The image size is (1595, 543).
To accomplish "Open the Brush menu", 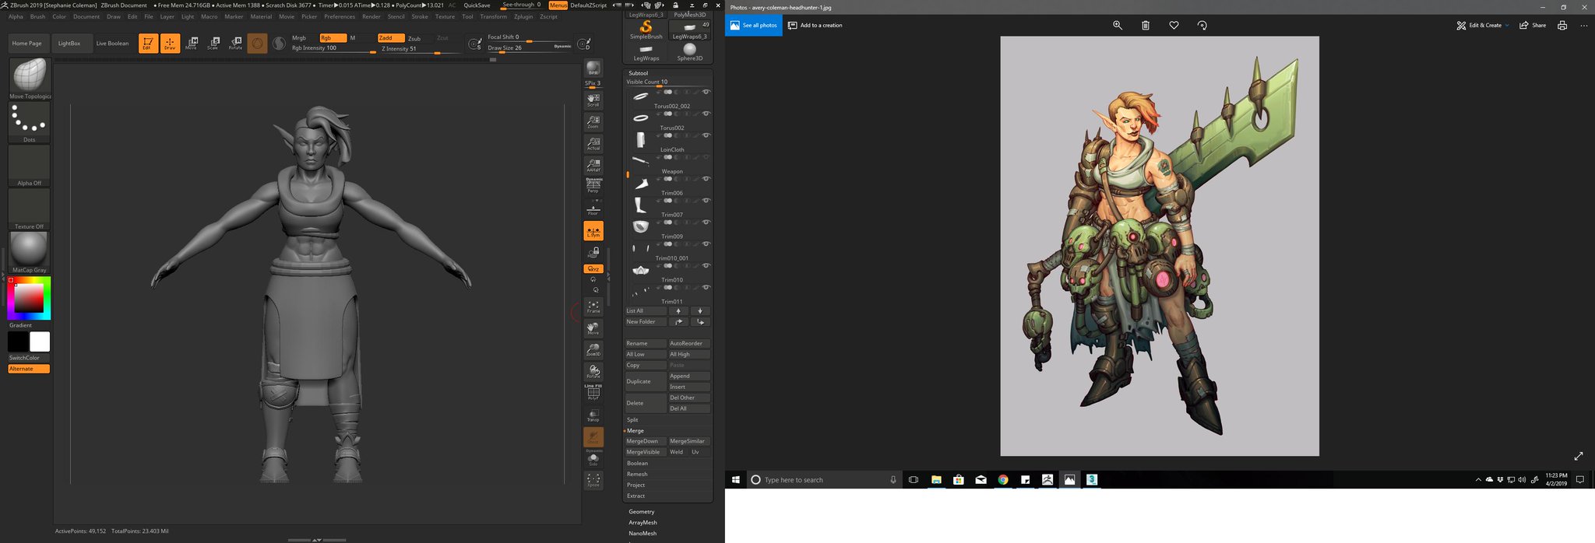I will (37, 16).
